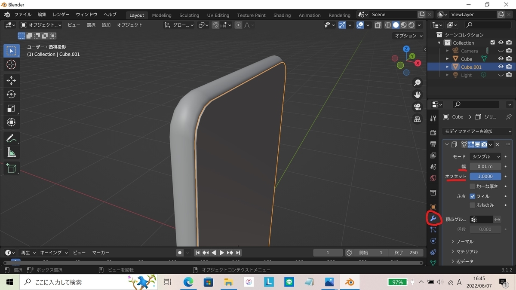The image size is (516, 290).
Task: Select the Annotate pencil tool
Action: [12, 138]
